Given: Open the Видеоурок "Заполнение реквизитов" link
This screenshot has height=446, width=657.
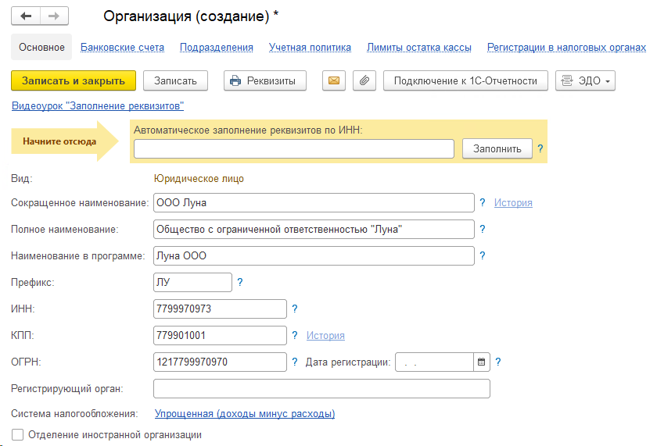Looking at the screenshot, I should pos(98,105).
